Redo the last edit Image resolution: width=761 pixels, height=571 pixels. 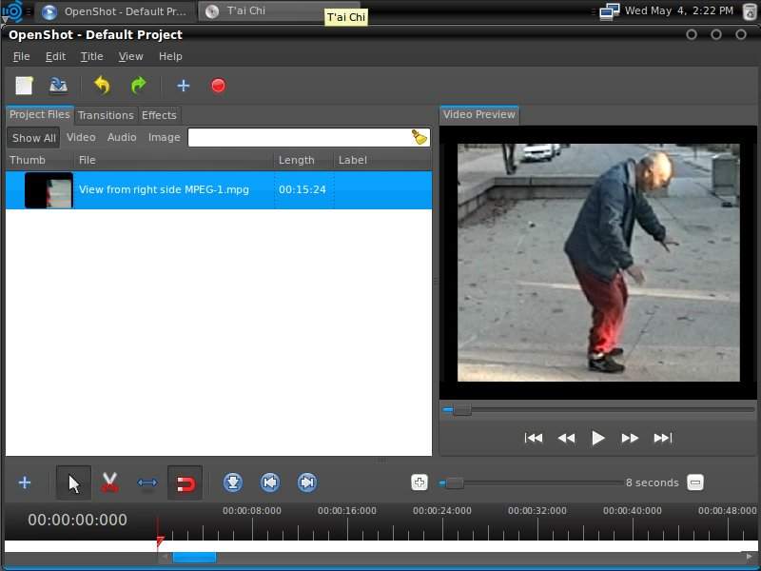[139, 86]
